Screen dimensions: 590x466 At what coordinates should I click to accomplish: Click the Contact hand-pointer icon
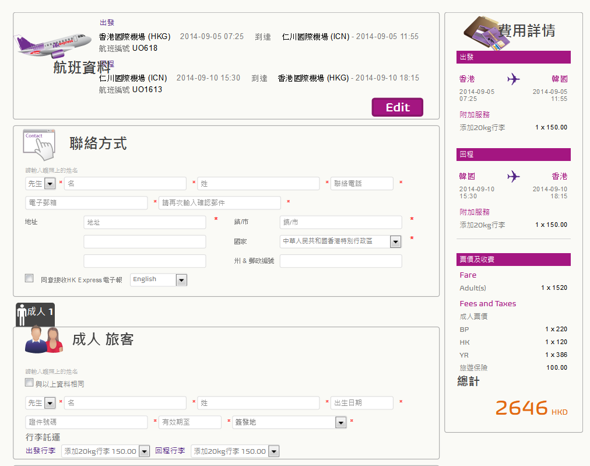point(39,144)
